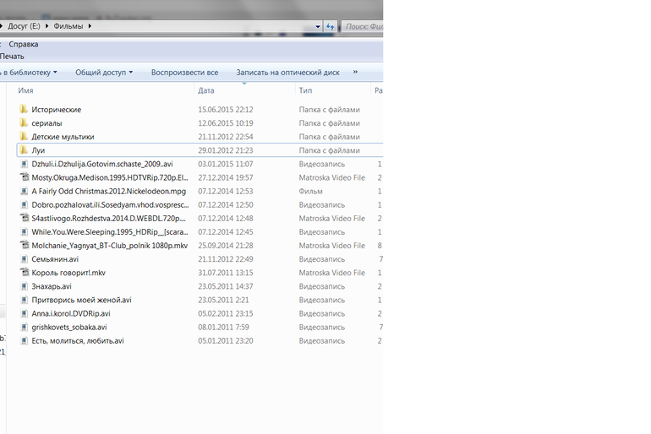Select the Притворись моей женой.avi file name
This screenshot has width=651, height=434.
81,300
